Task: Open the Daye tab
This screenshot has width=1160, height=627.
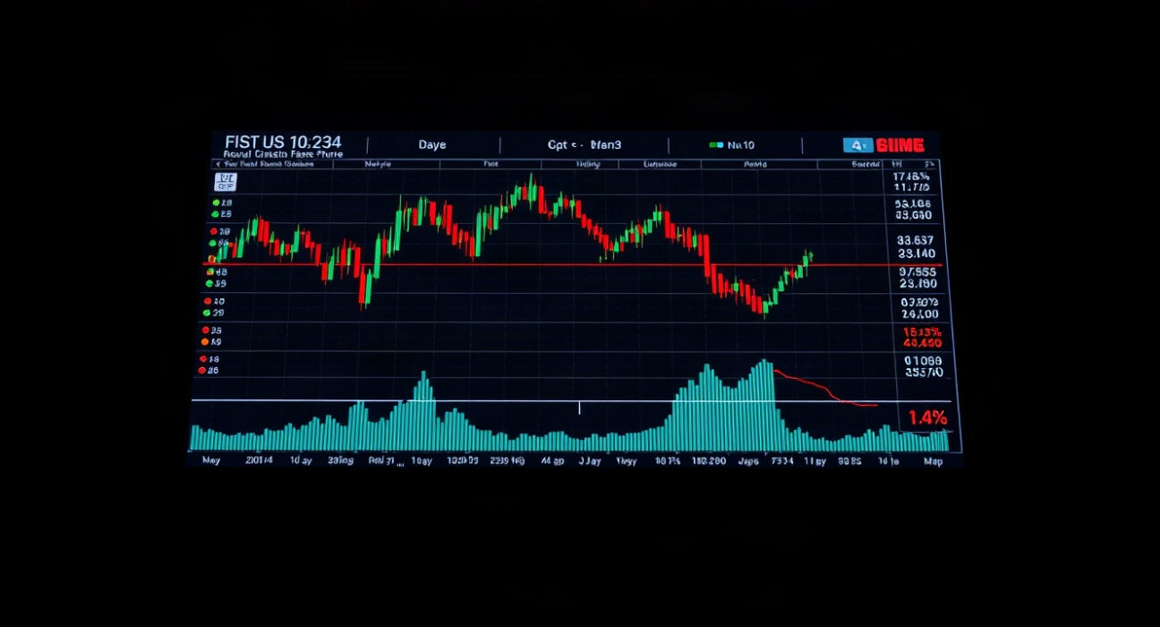Action: click(x=431, y=145)
